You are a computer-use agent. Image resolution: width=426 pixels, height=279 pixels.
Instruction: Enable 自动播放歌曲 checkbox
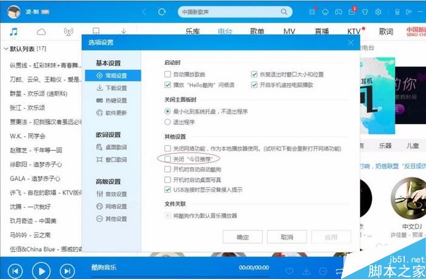pyautogui.click(x=167, y=74)
